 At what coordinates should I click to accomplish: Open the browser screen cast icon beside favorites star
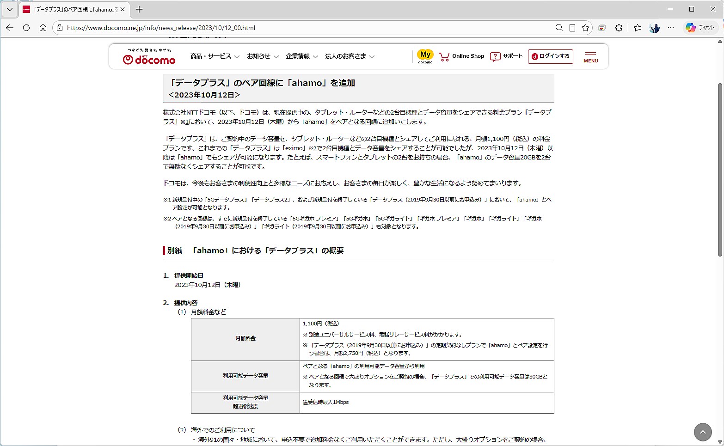point(602,28)
